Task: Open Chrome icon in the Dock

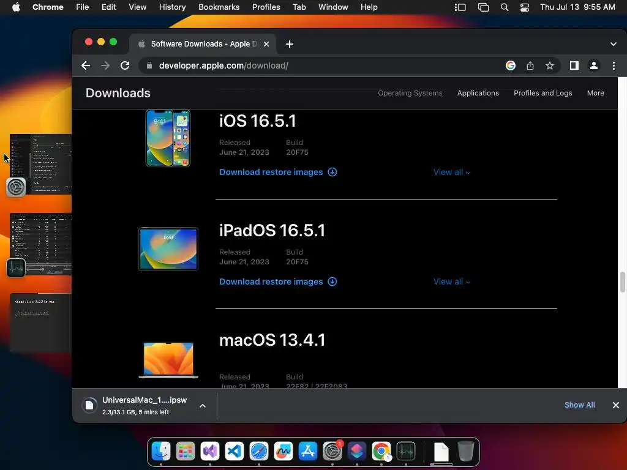Action: [381, 451]
